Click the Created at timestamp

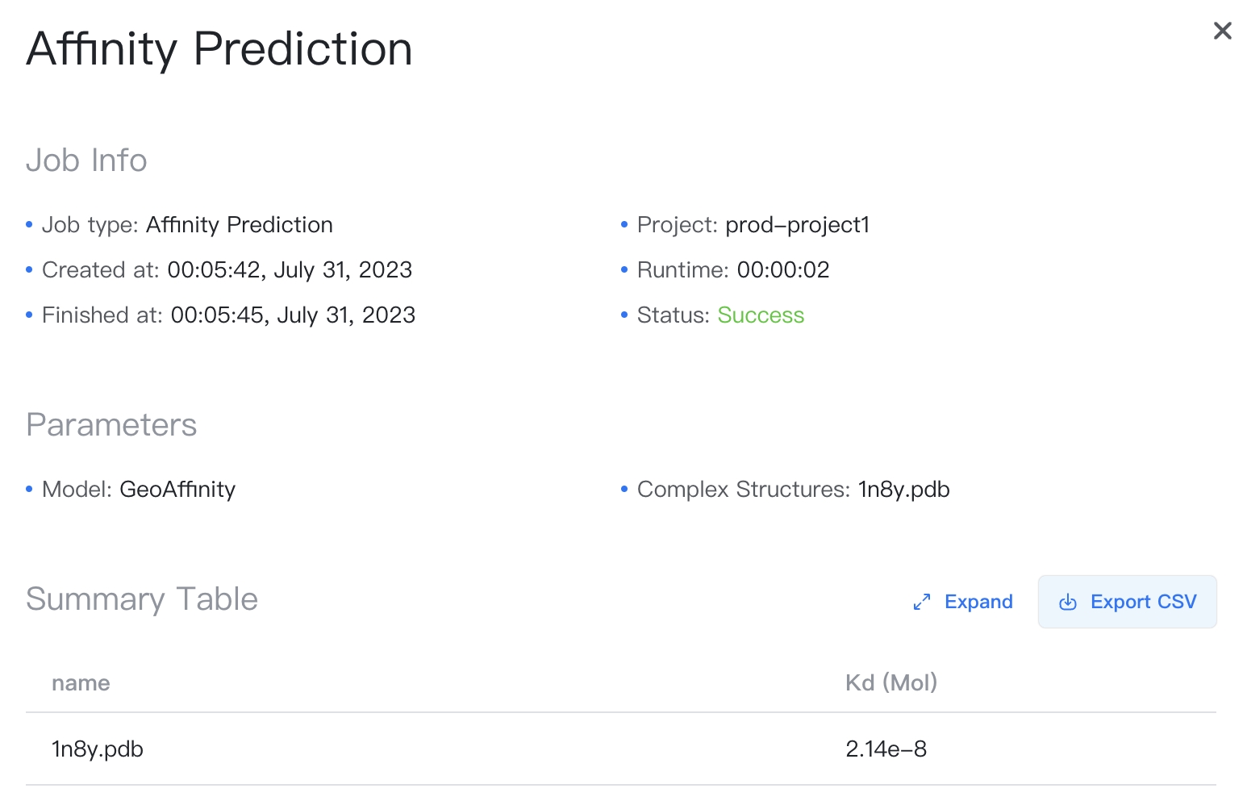pos(289,269)
